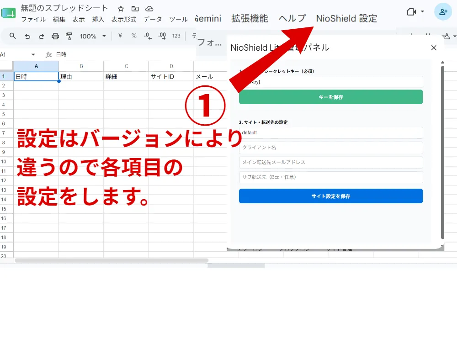Open the 編集 menu
This screenshot has width=457, height=349.
[59, 20]
